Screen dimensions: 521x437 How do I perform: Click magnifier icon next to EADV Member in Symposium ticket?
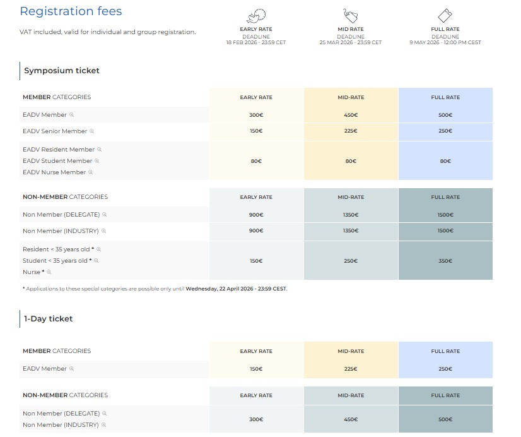(x=72, y=115)
